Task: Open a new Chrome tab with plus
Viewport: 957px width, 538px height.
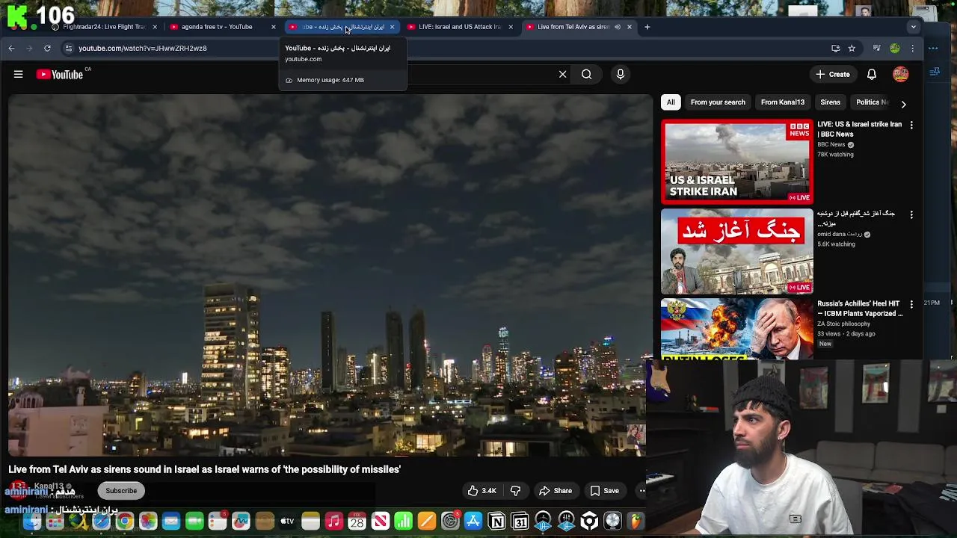Action: click(x=647, y=27)
